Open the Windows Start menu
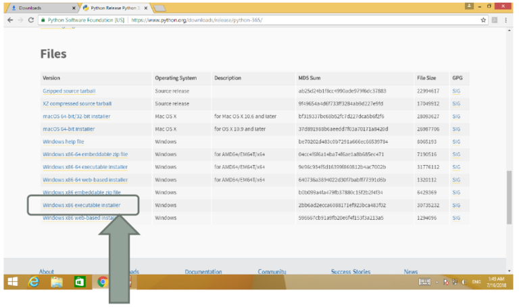 pyautogui.click(x=12, y=281)
